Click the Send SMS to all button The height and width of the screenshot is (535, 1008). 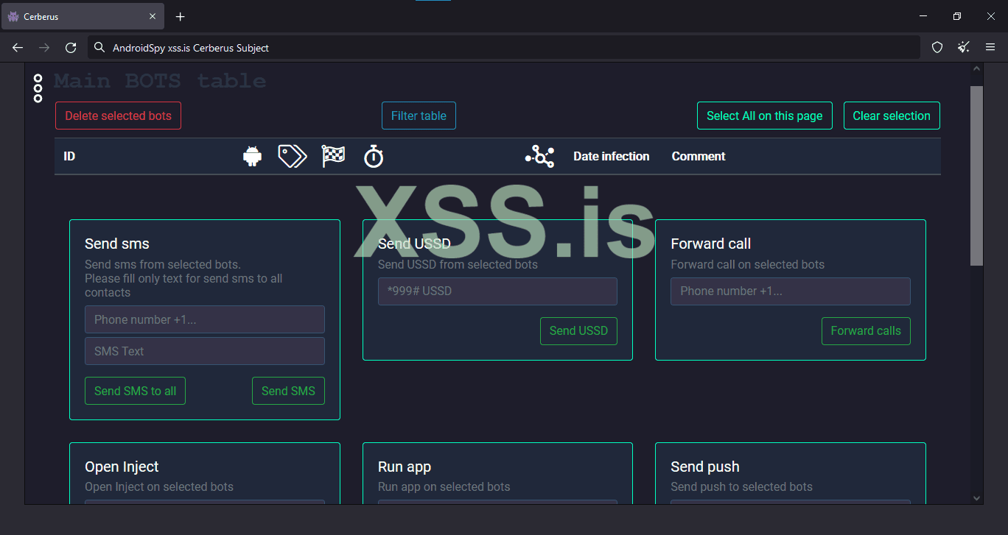(x=135, y=391)
